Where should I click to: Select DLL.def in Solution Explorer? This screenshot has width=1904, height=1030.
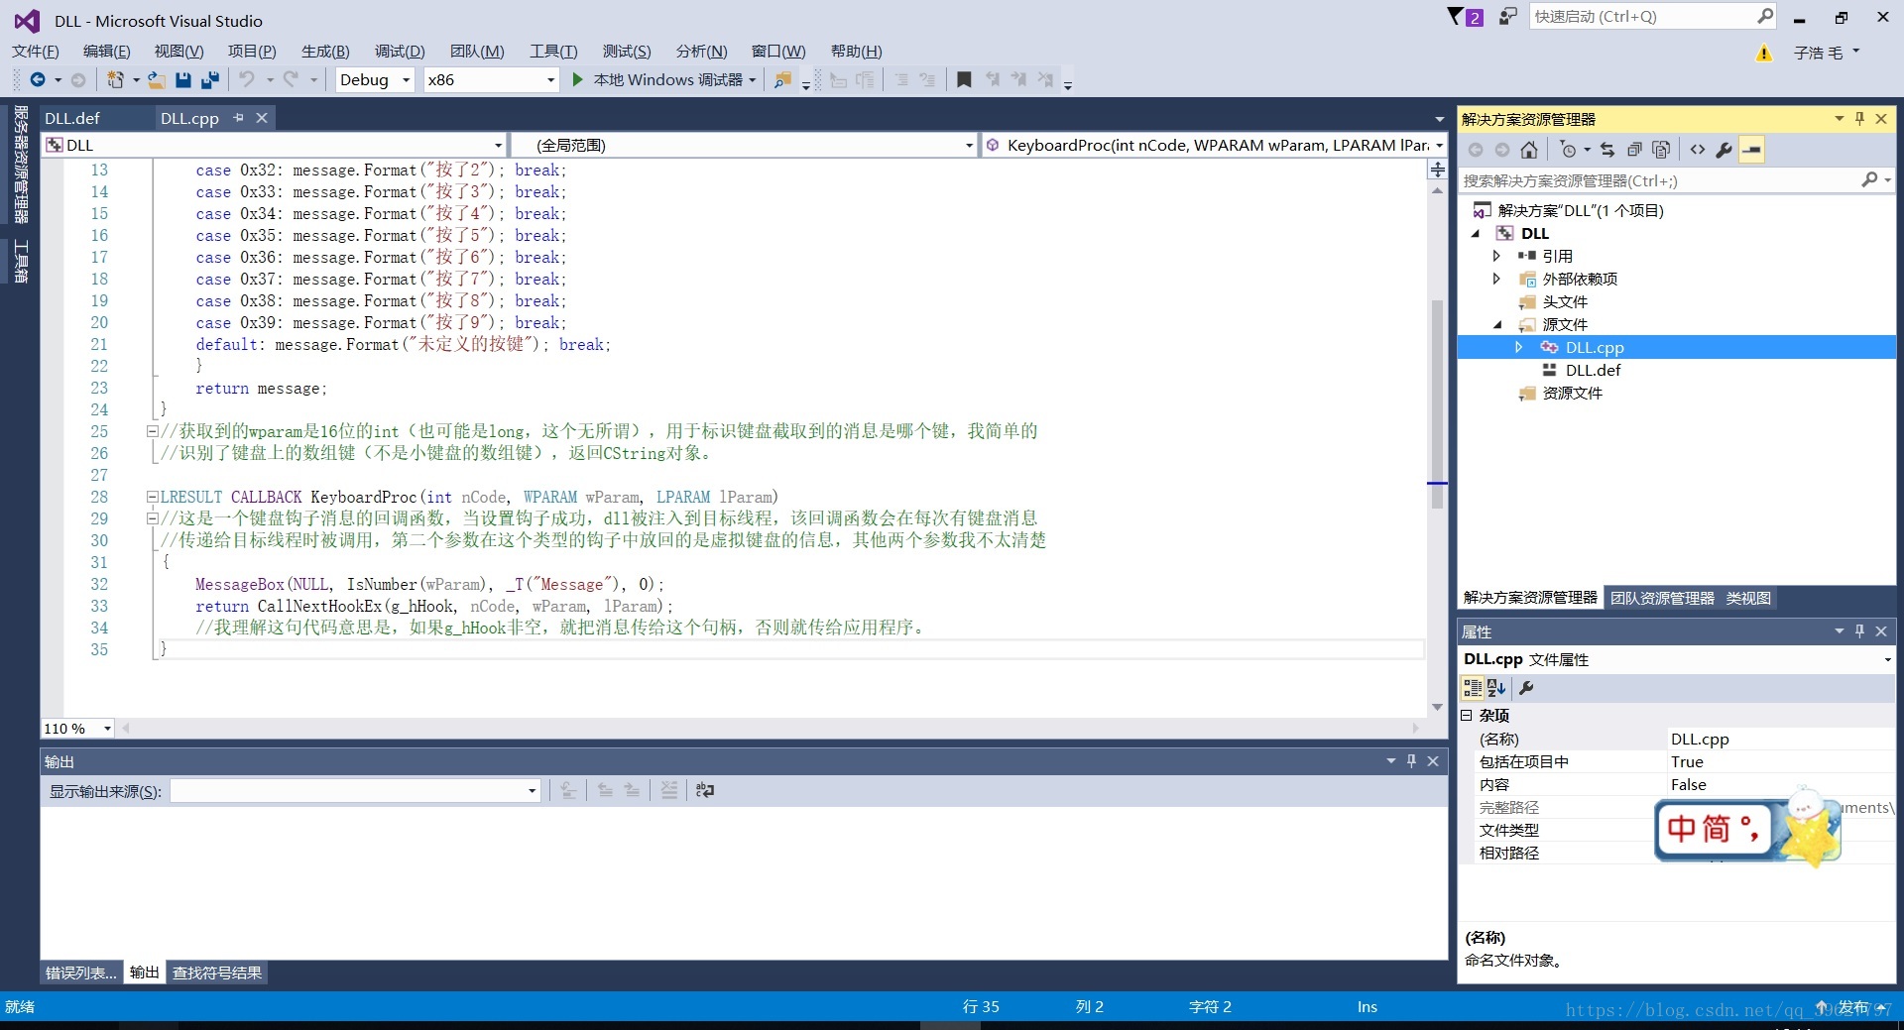tap(1593, 371)
